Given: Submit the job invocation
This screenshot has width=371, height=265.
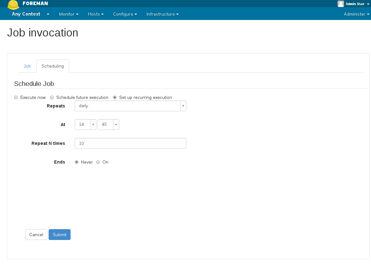Looking at the screenshot, I should [60, 235].
